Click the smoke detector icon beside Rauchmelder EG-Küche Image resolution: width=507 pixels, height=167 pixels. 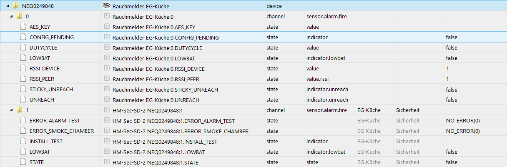pyautogui.click(x=106, y=6)
